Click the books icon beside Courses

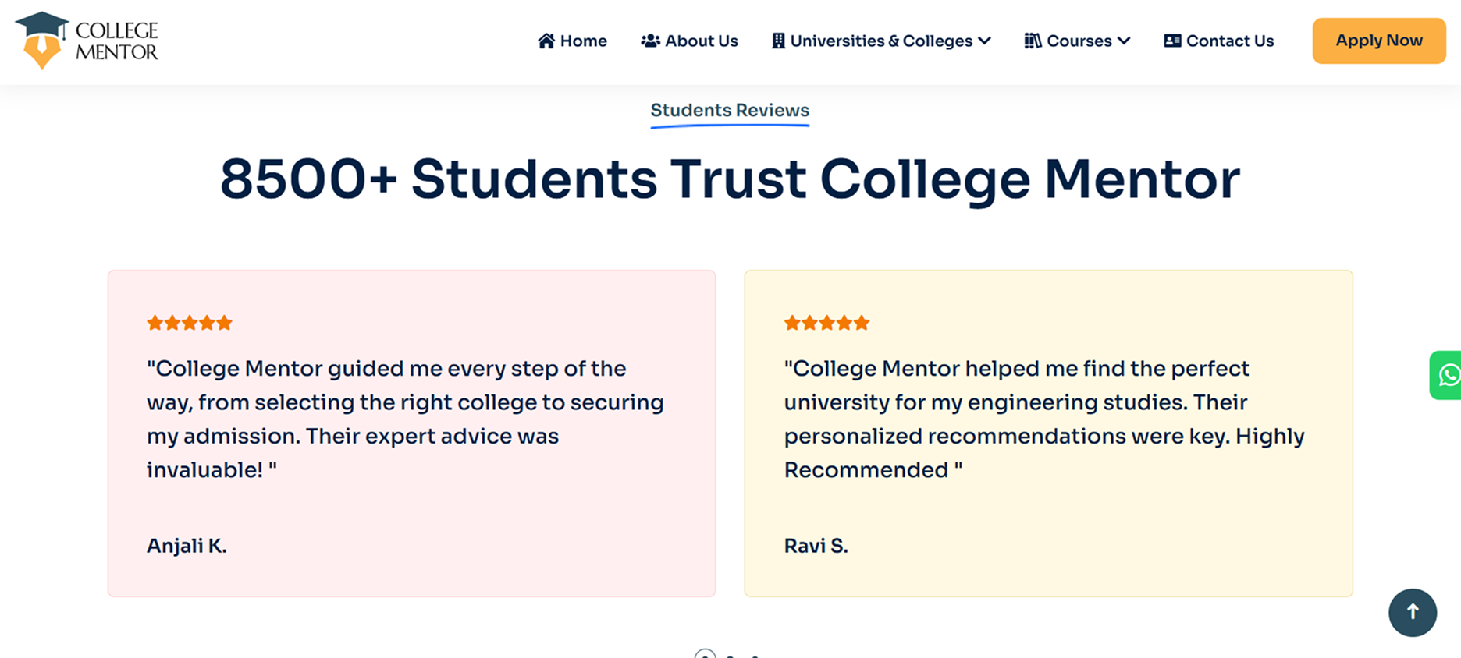1033,41
